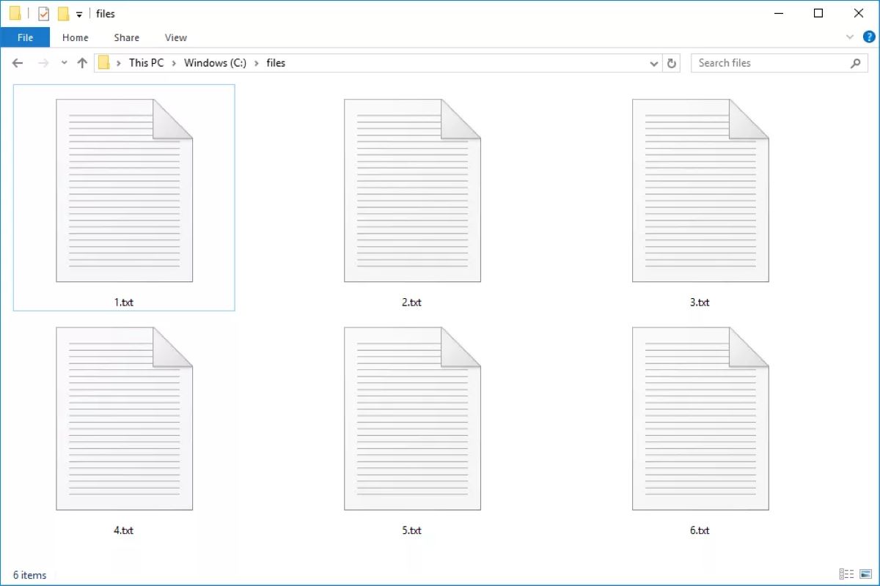Navigate to Windows (C:) breadcrumb
This screenshot has height=586, width=880.
coord(215,63)
